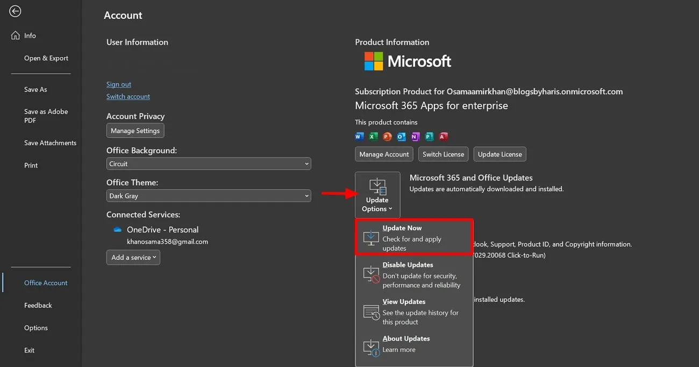
Task: Choose View Updates in the update menu
Action: (x=414, y=311)
